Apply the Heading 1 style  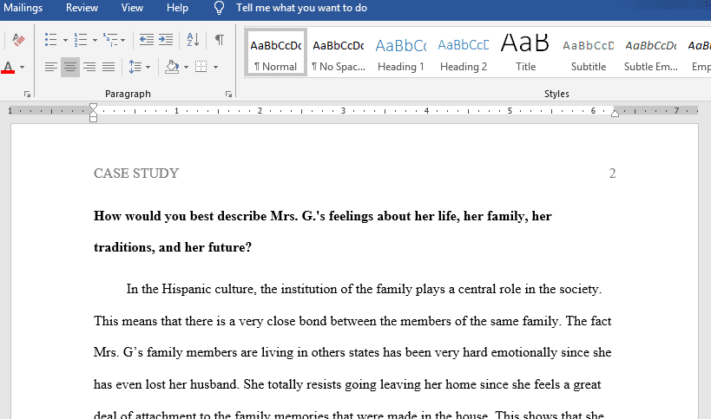(x=401, y=52)
